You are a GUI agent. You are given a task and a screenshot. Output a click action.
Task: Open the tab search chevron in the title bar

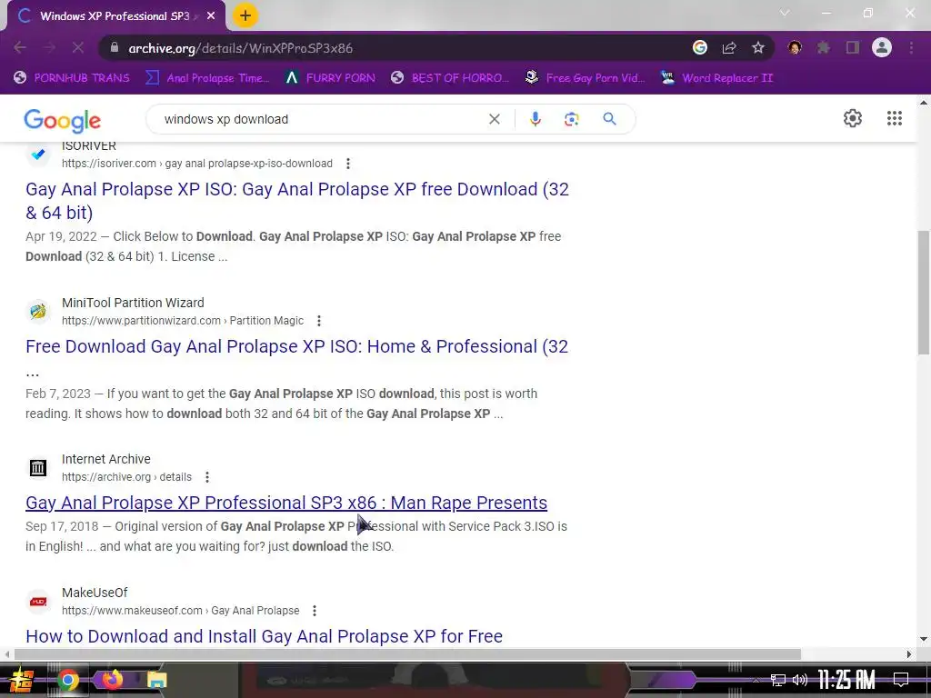click(785, 13)
